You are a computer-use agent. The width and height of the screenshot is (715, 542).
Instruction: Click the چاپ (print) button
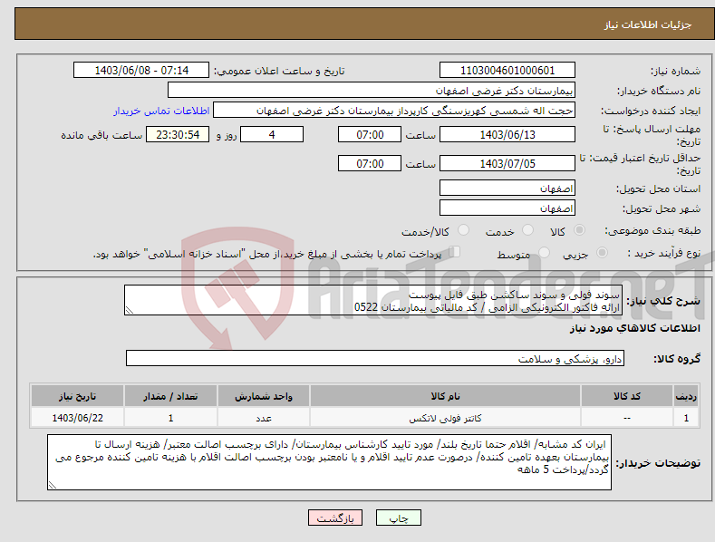(398, 518)
